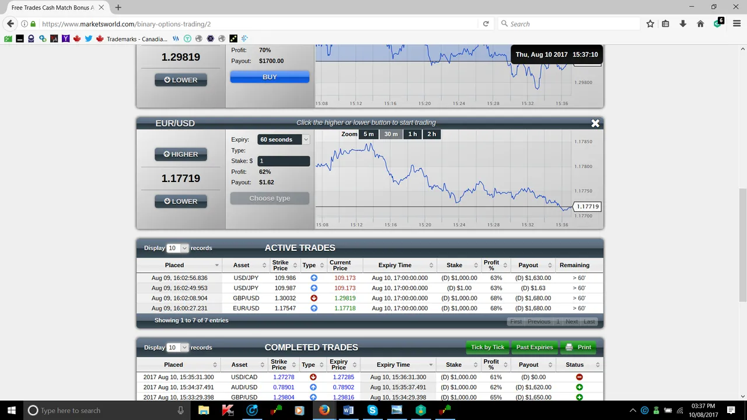747x420 pixels.
Task: Set chart zoom to 2 h
Action: pos(432,134)
